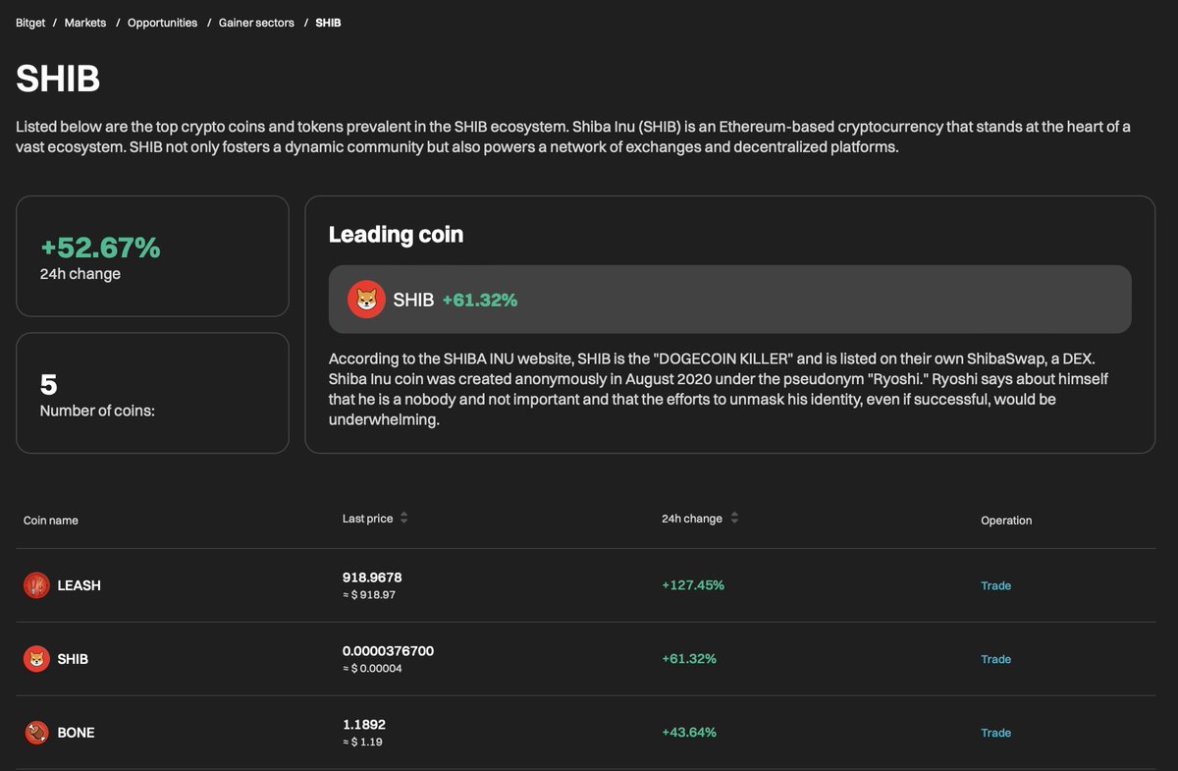
Task: Click the ≈ $ 1.19 approximate price
Action: 362,743
